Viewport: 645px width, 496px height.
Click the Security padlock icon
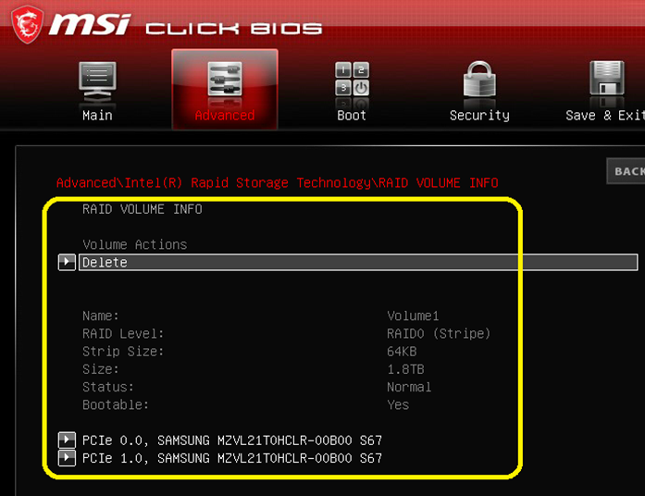pyautogui.click(x=479, y=80)
